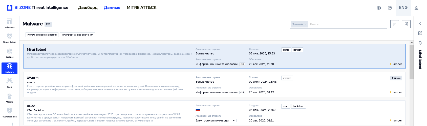The image size is (427, 126).
Task: Open the Точный search mode dropdown
Action: (300, 24)
